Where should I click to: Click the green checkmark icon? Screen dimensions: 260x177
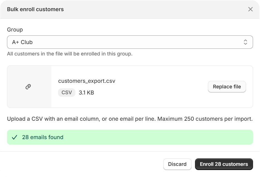point(15,137)
